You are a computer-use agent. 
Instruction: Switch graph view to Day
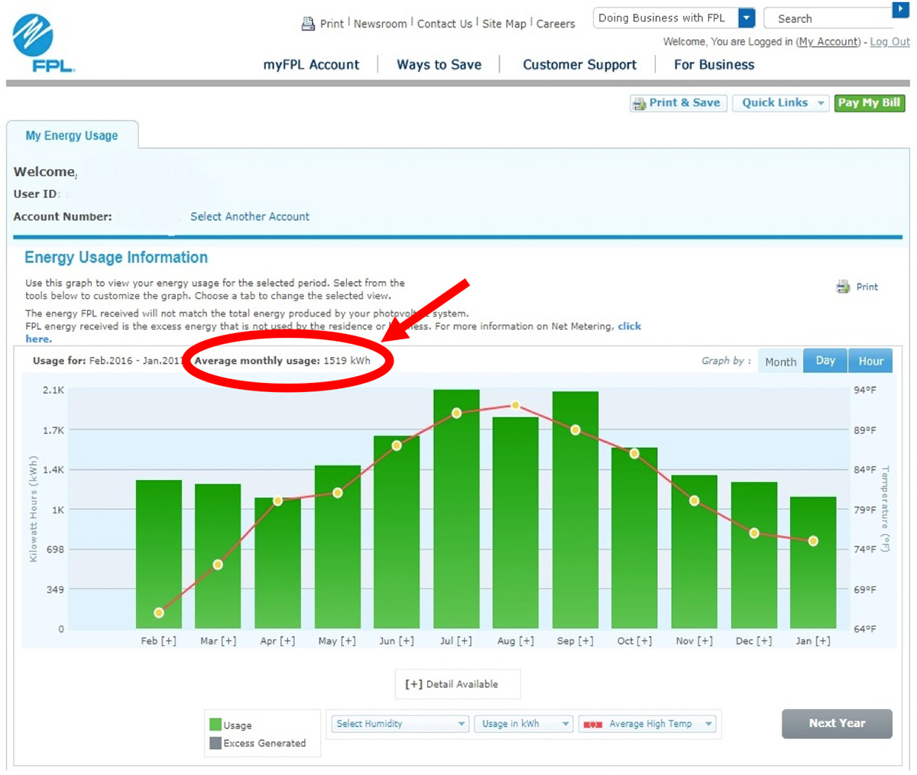[x=825, y=361]
